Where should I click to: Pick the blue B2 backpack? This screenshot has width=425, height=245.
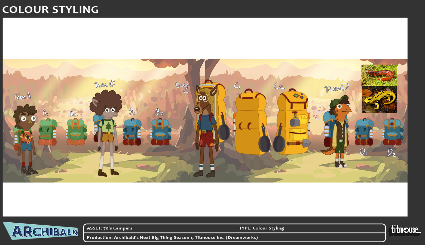[161, 132]
